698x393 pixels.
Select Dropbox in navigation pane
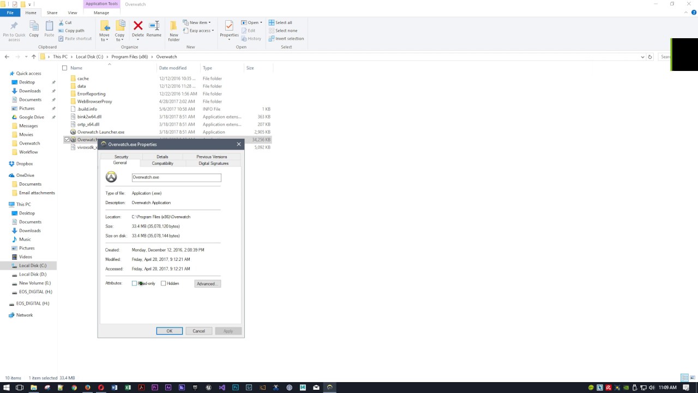pyautogui.click(x=25, y=164)
